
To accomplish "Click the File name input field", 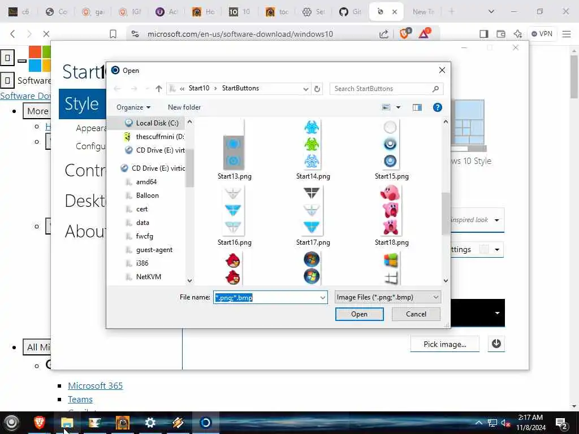I will point(266,297).
